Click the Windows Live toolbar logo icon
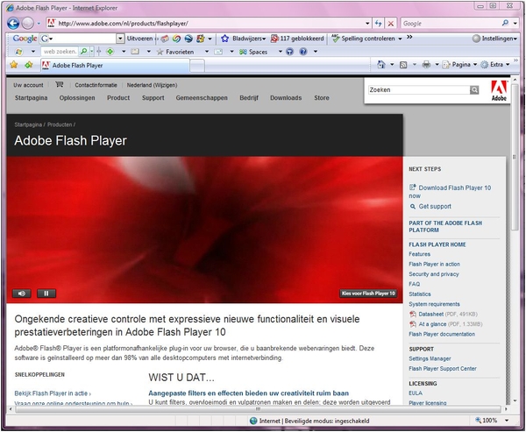The height and width of the screenshot is (432, 526). 19,52
